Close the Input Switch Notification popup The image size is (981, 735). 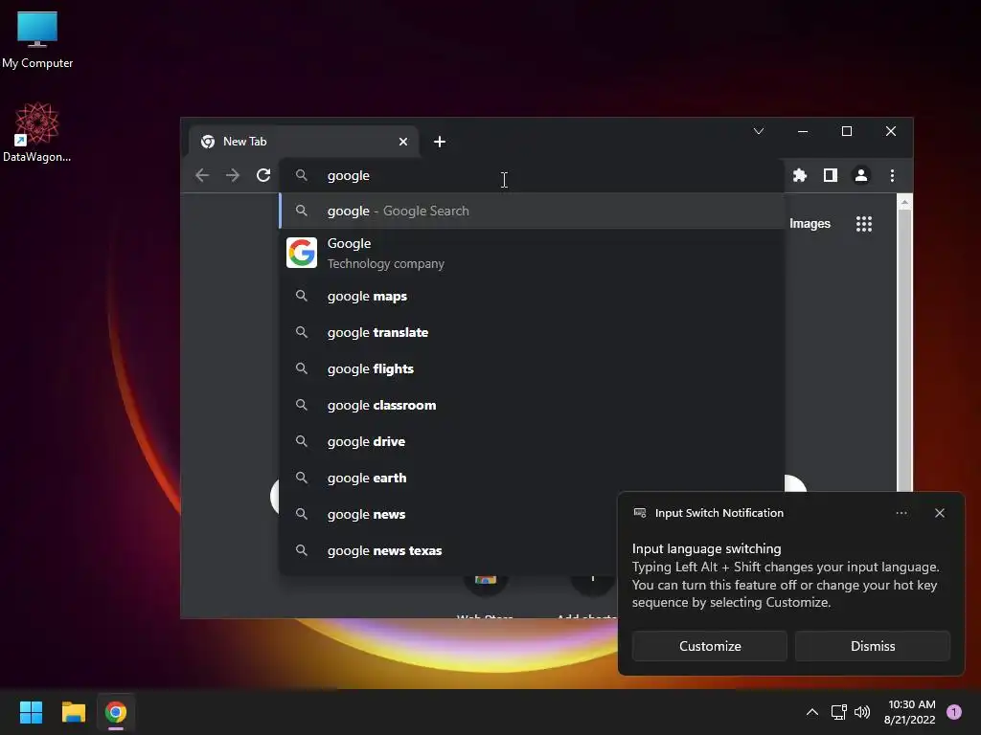(x=940, y=513)
